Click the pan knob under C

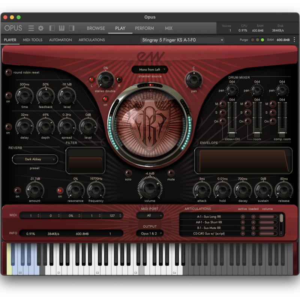pos(193,79)
